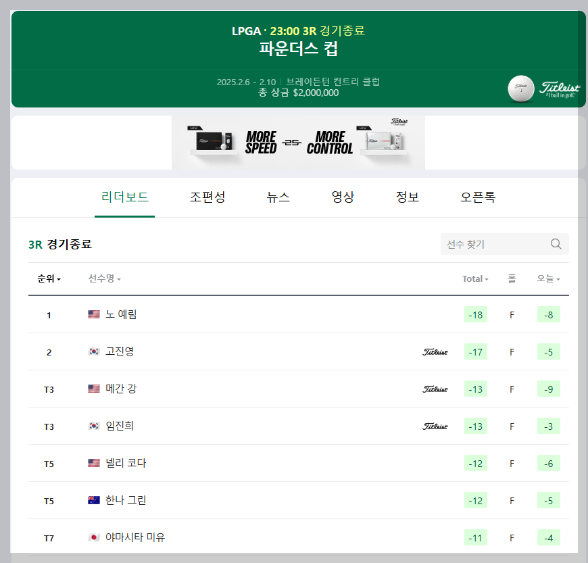Sort by 선수명 player name column

104,278
